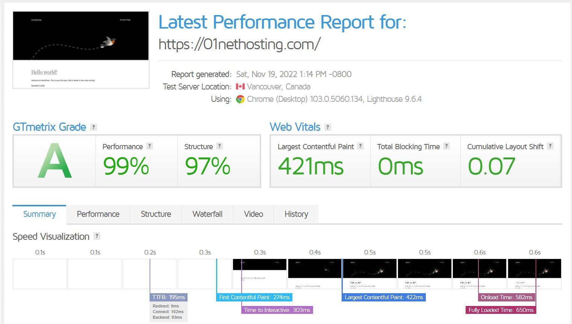
Task: Click the 97% Structure score
Action: 208,167
